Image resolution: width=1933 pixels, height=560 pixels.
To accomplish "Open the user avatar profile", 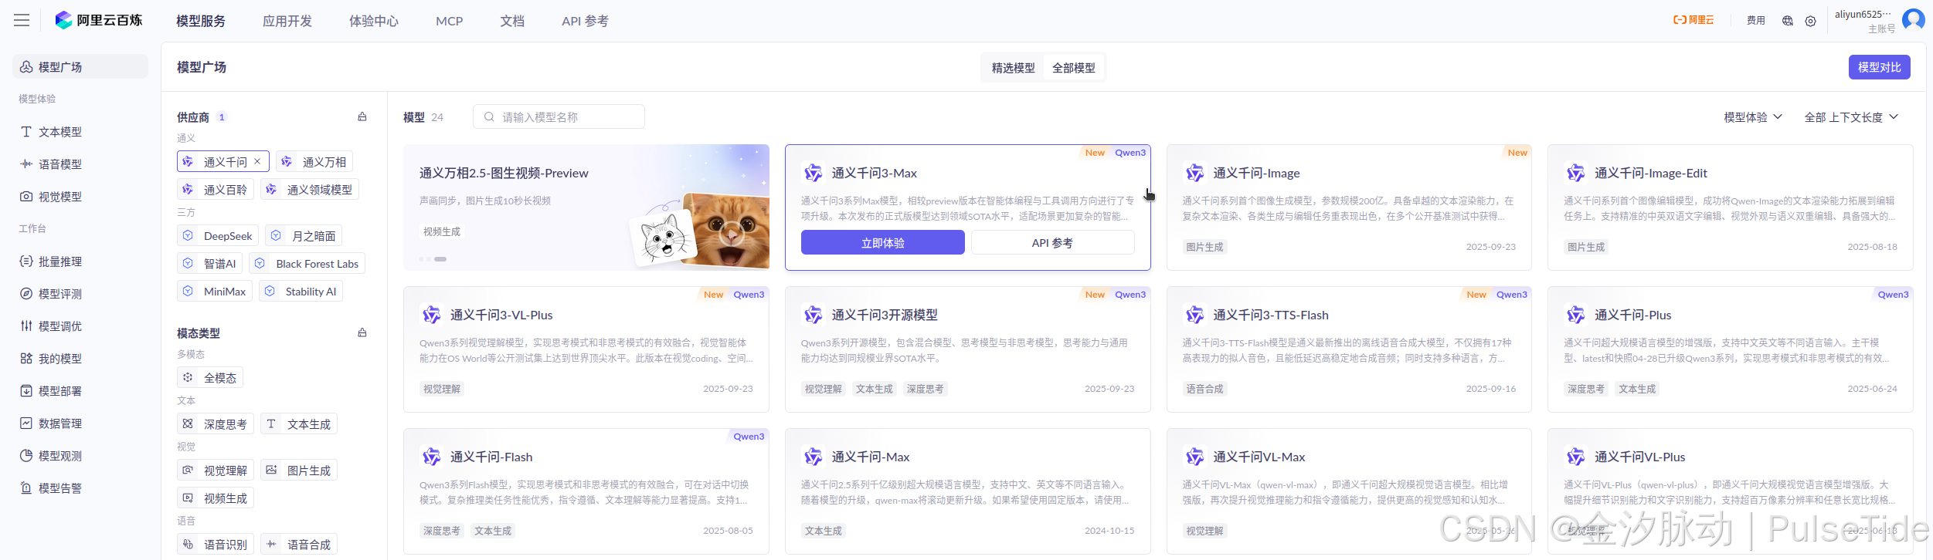I will [1914, 19].
